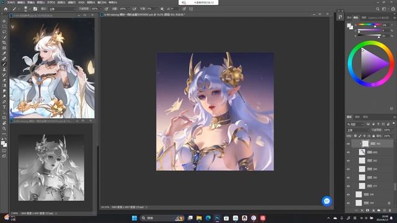Add a layer style with the fx icon
The height and width of the screenshot is (223, 397).
[362, 211]
